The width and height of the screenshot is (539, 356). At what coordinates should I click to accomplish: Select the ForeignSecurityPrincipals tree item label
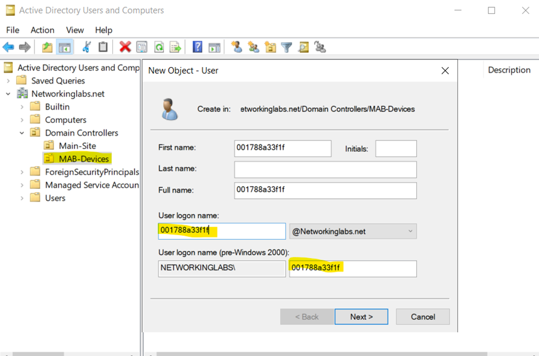point(92,172)
